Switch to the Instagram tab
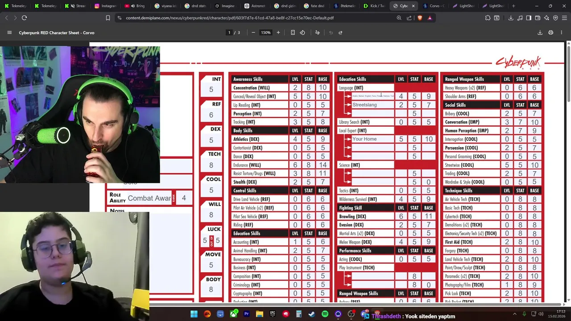Viewport: 571px width, 321px height. [x=105, y=6]
